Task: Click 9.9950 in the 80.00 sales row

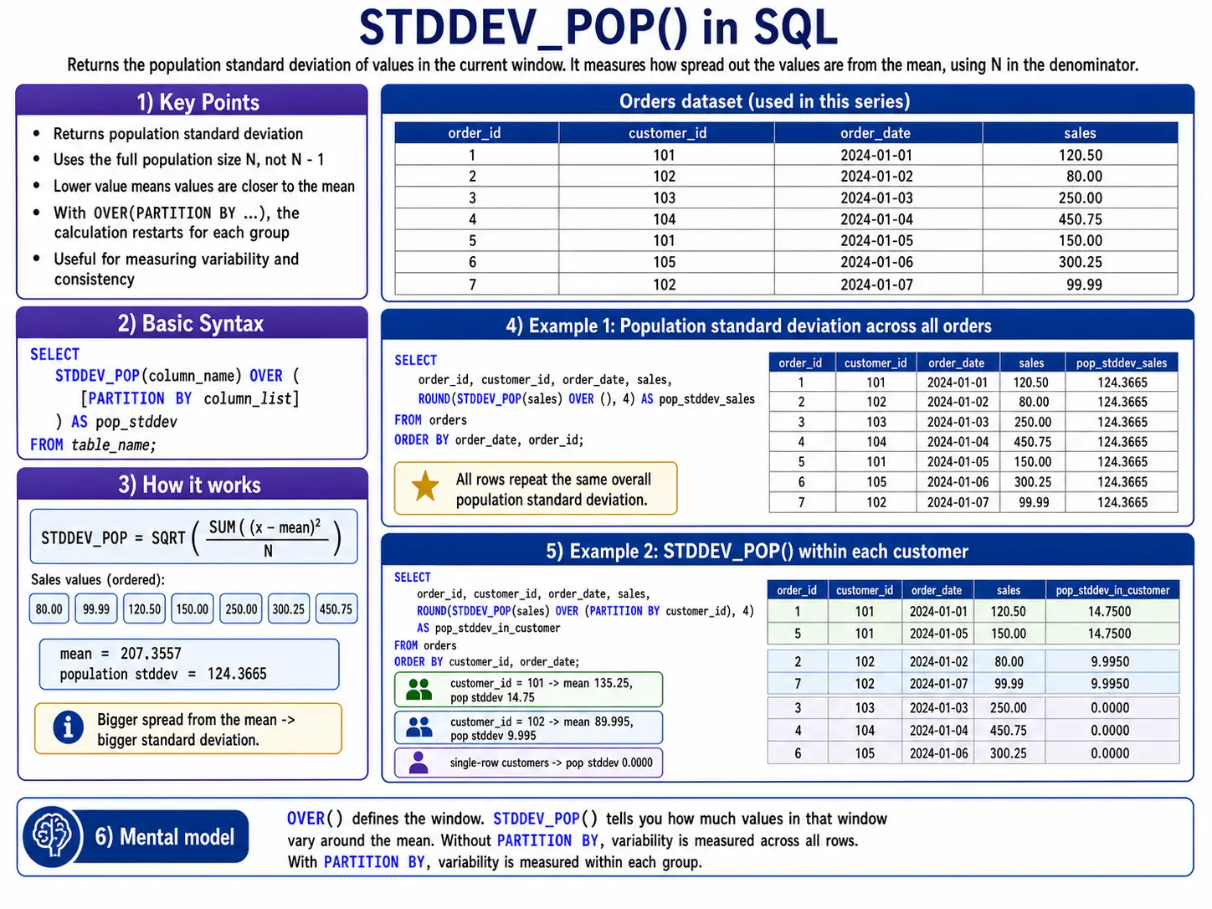Action: tap(1112, 661)
